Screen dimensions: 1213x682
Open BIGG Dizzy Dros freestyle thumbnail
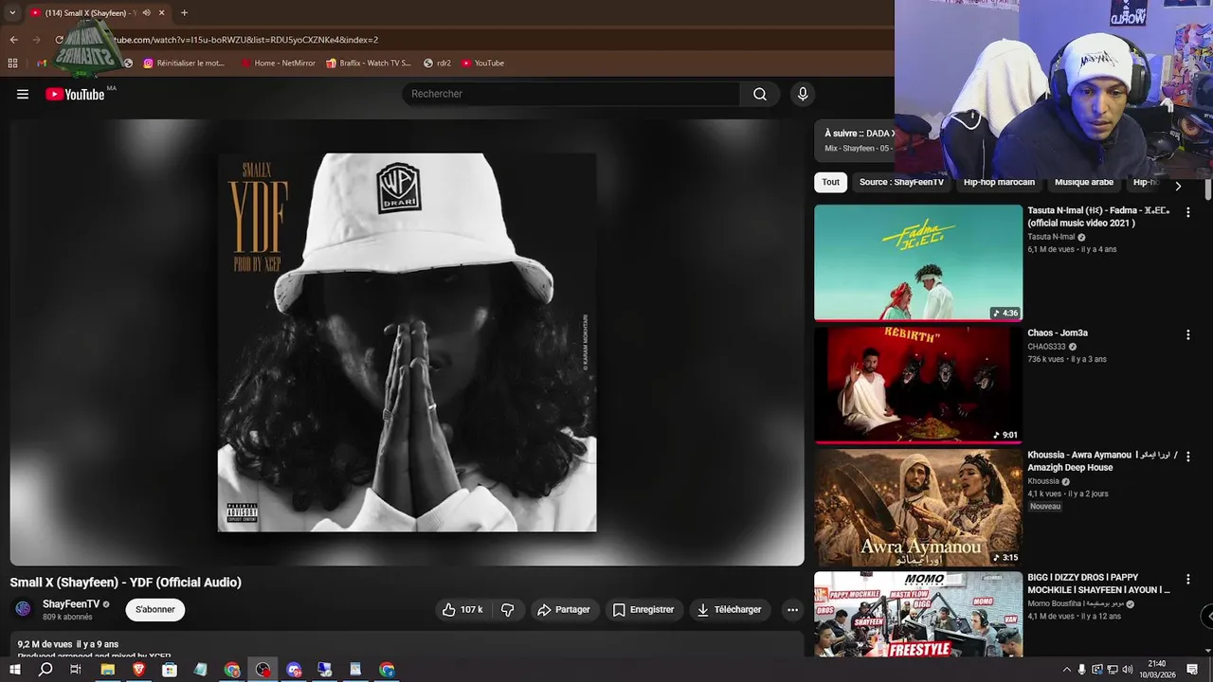coord(918,615)
